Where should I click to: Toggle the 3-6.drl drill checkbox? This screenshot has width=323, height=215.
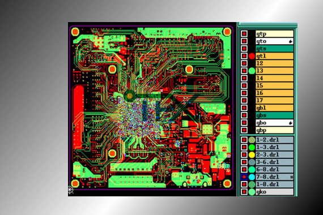click(244, 162)
